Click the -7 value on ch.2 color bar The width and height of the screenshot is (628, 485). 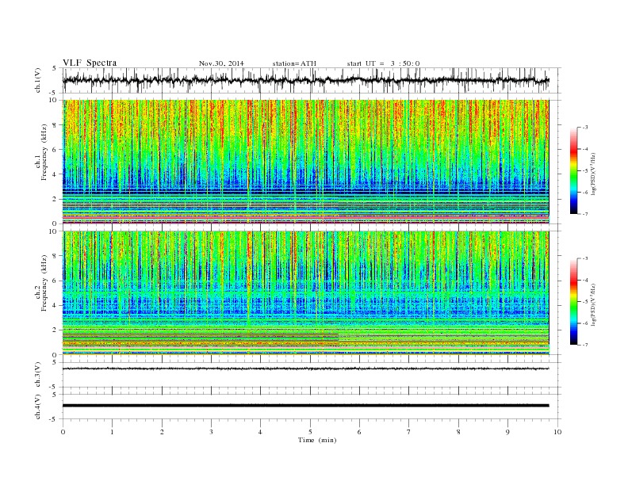pyautogui.click(x=584, y=345)
